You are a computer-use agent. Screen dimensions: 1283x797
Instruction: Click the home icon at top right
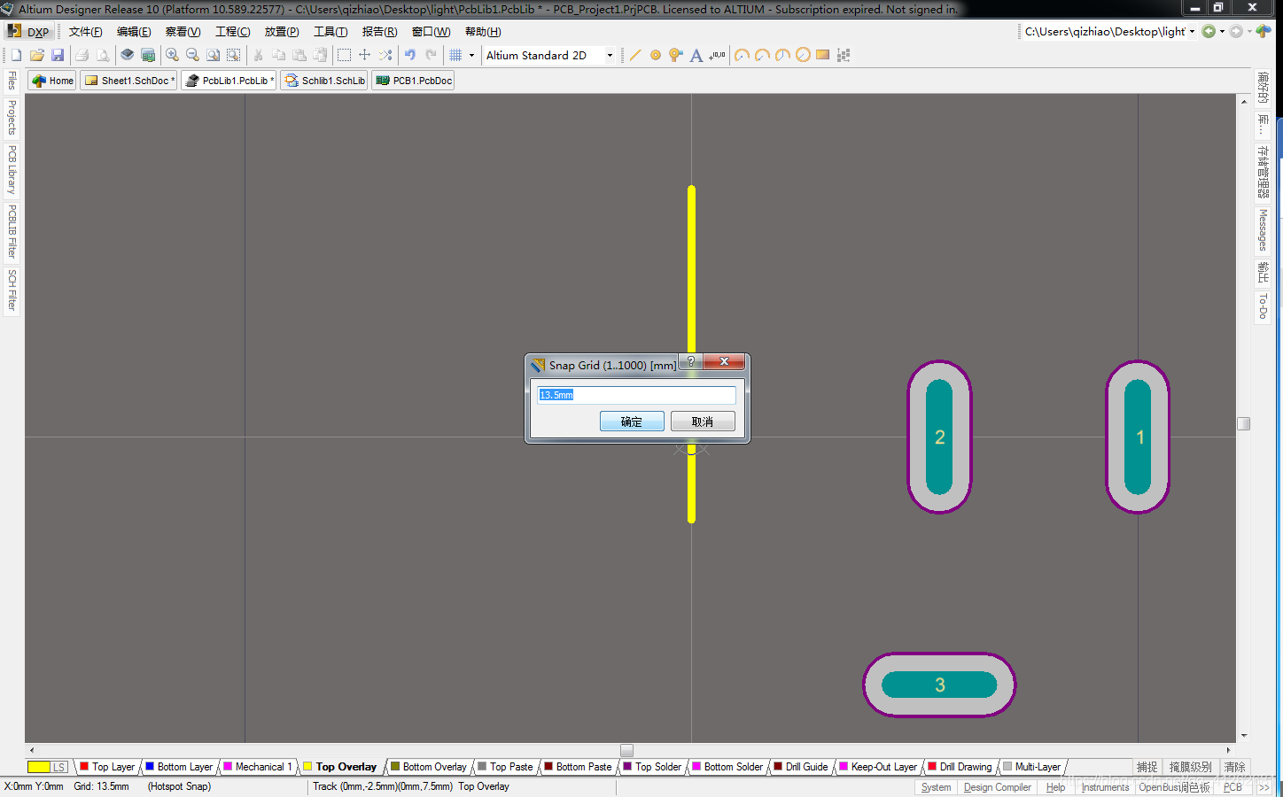tap(1264, 31)
